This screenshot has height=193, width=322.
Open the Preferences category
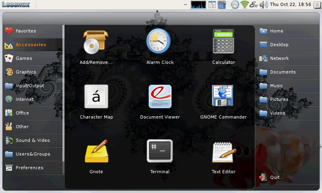click(x=33, y=168)
